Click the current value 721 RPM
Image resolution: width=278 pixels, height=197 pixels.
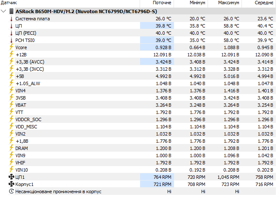point(163,184)
